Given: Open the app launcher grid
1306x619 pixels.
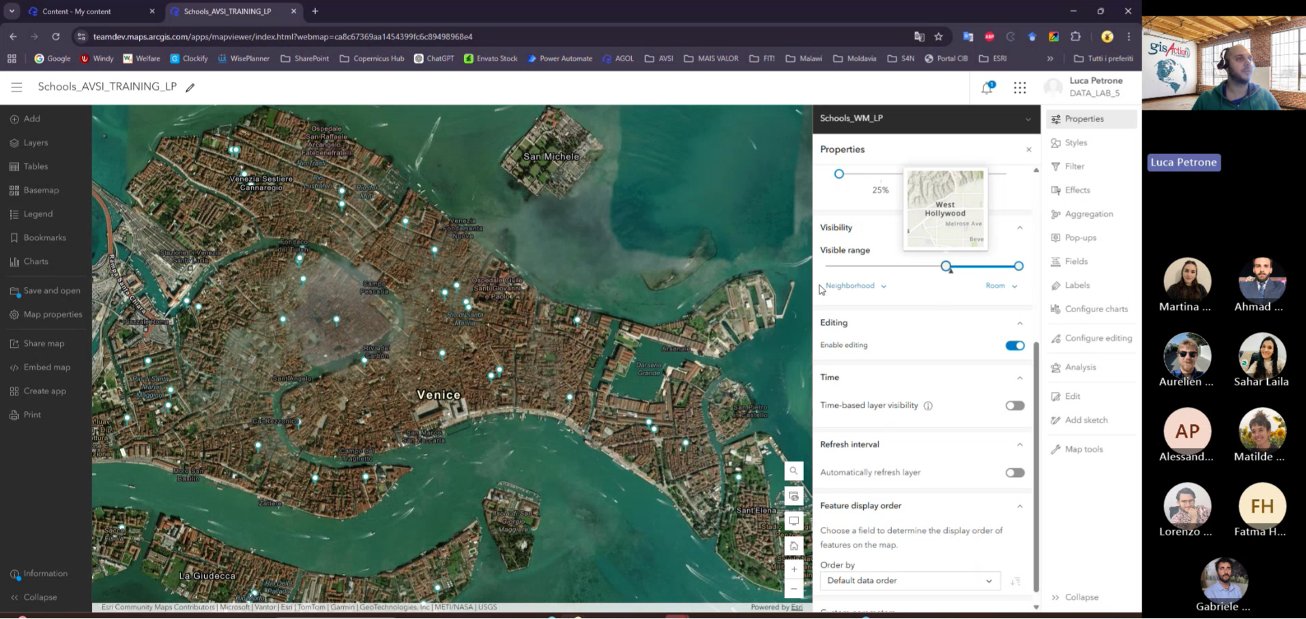Looking at the screenshot, I should coord(1019,88).
